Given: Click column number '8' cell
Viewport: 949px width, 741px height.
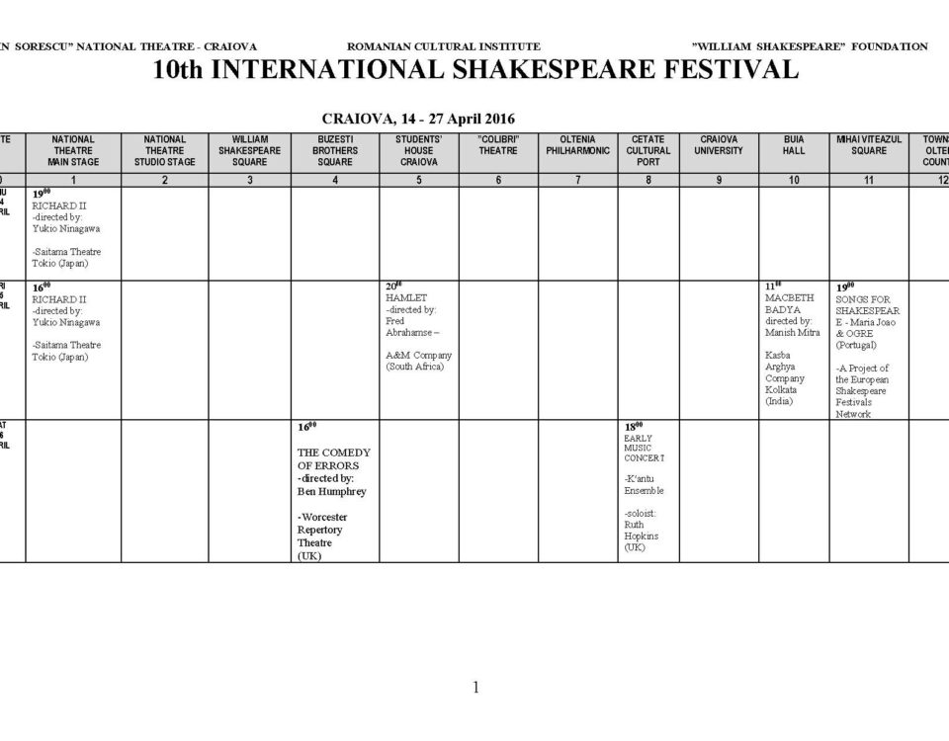Looking at the screenshot, I should click(648, 180).
